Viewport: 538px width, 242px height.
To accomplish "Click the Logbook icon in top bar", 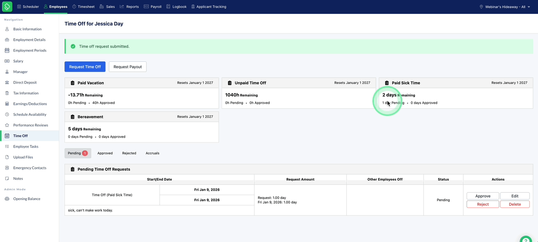I will [168, 7].
